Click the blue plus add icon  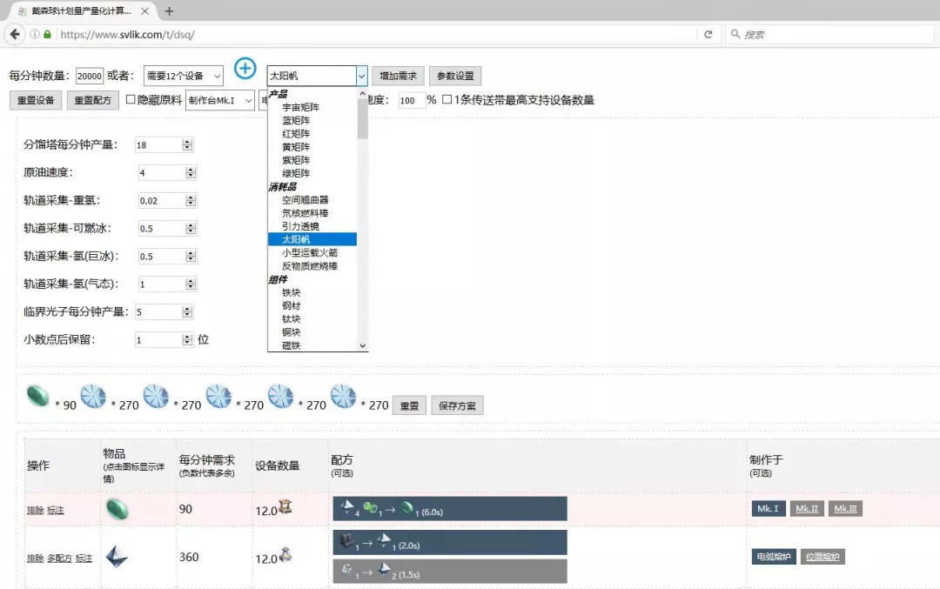(x=246, y=69)
